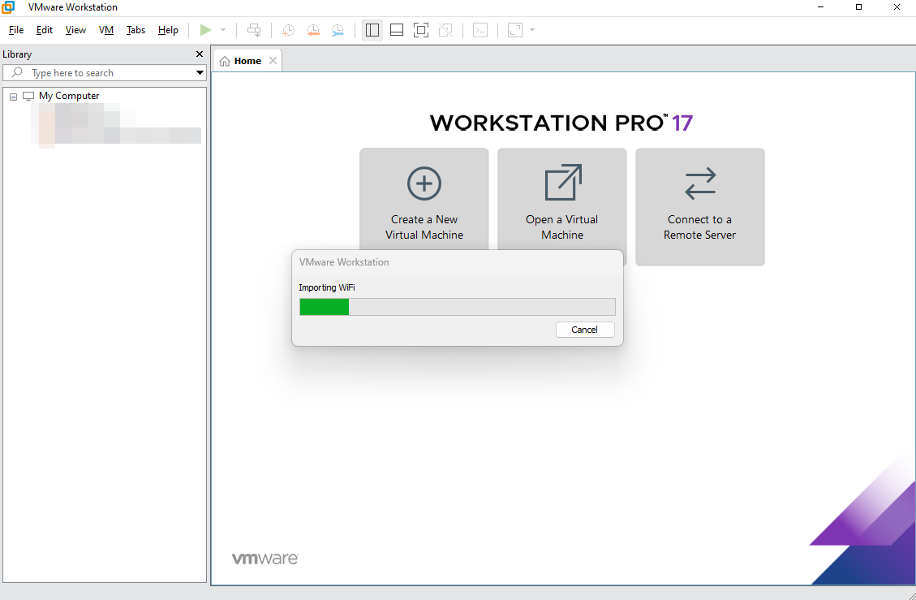Click the library search field
The height and width of the screenshot is (600, 916).
[x=104, y=72]
